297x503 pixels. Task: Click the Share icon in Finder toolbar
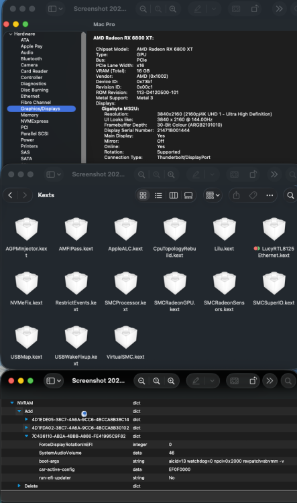pyautogui.click(x=237, y=195)
